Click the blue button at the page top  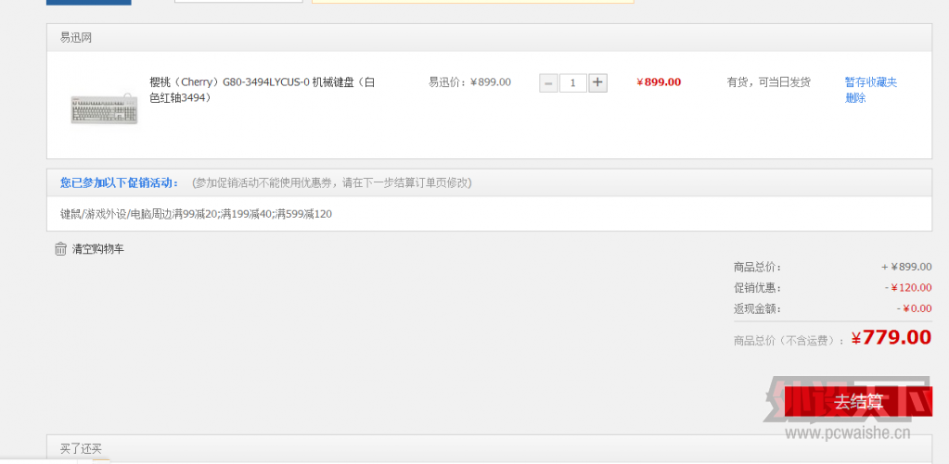(88, 3)
